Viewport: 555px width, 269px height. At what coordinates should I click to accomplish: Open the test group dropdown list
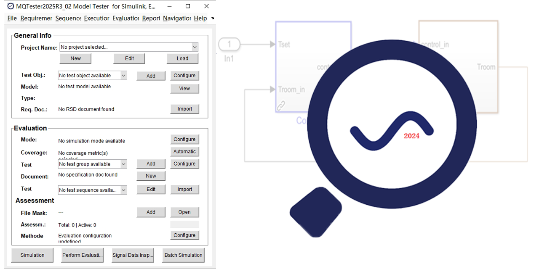click(123, 164)
